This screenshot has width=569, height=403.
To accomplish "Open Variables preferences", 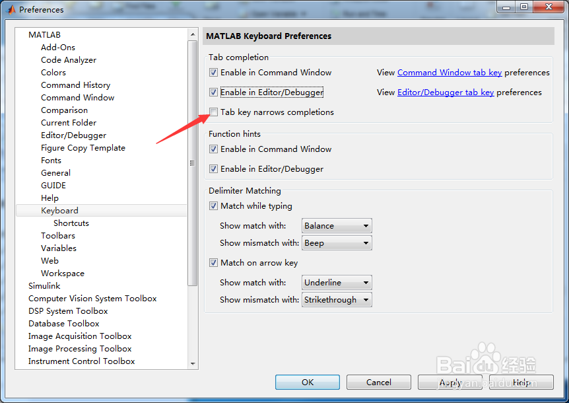I will coord(59,248).
